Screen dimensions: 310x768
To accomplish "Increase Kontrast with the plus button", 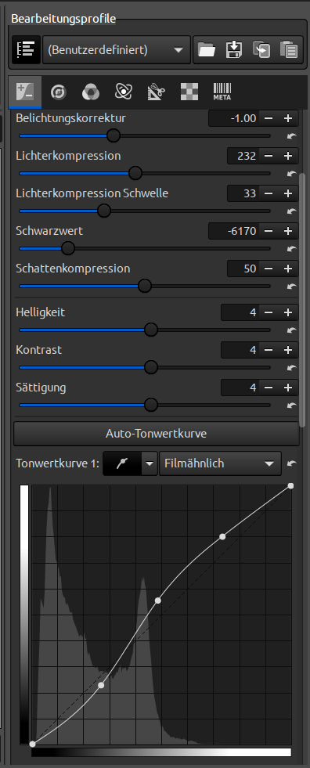I will coord(288,350).
